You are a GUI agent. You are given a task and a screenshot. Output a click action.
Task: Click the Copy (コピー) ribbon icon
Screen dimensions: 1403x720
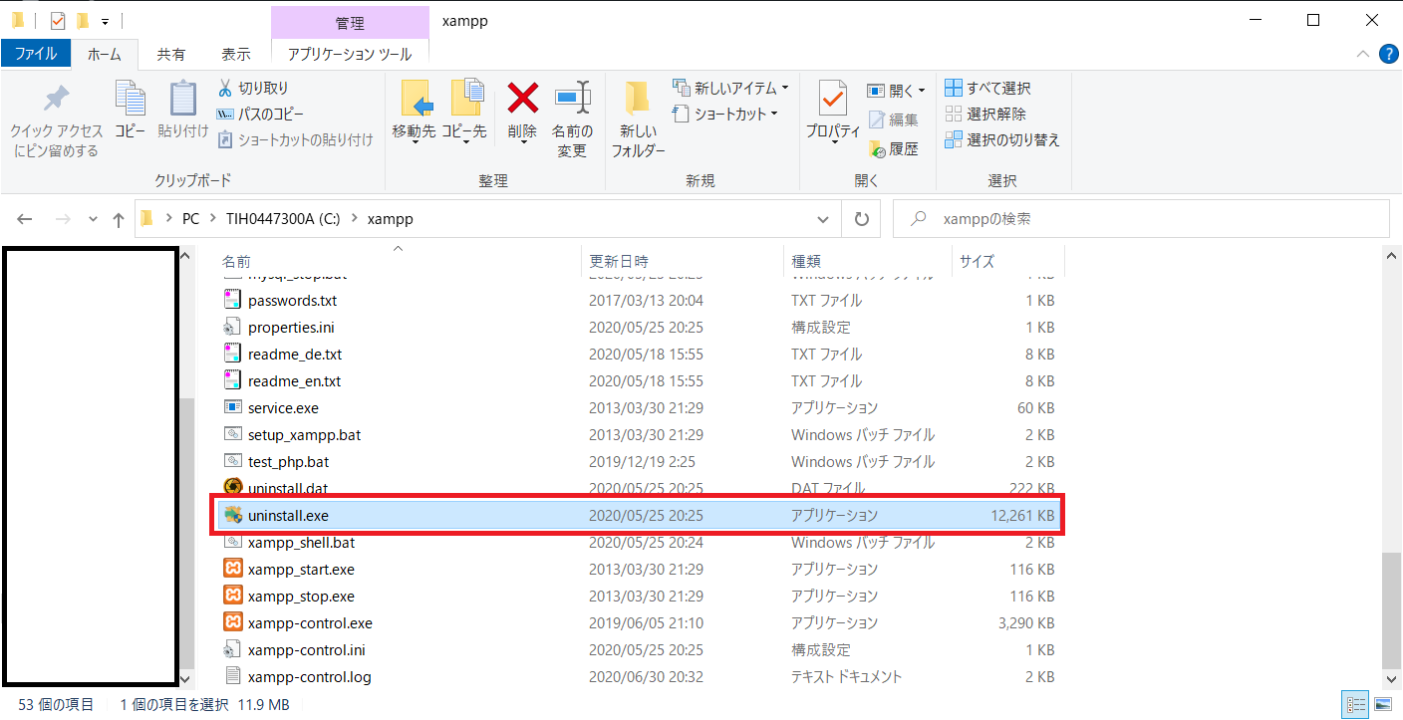pos(130,100)
